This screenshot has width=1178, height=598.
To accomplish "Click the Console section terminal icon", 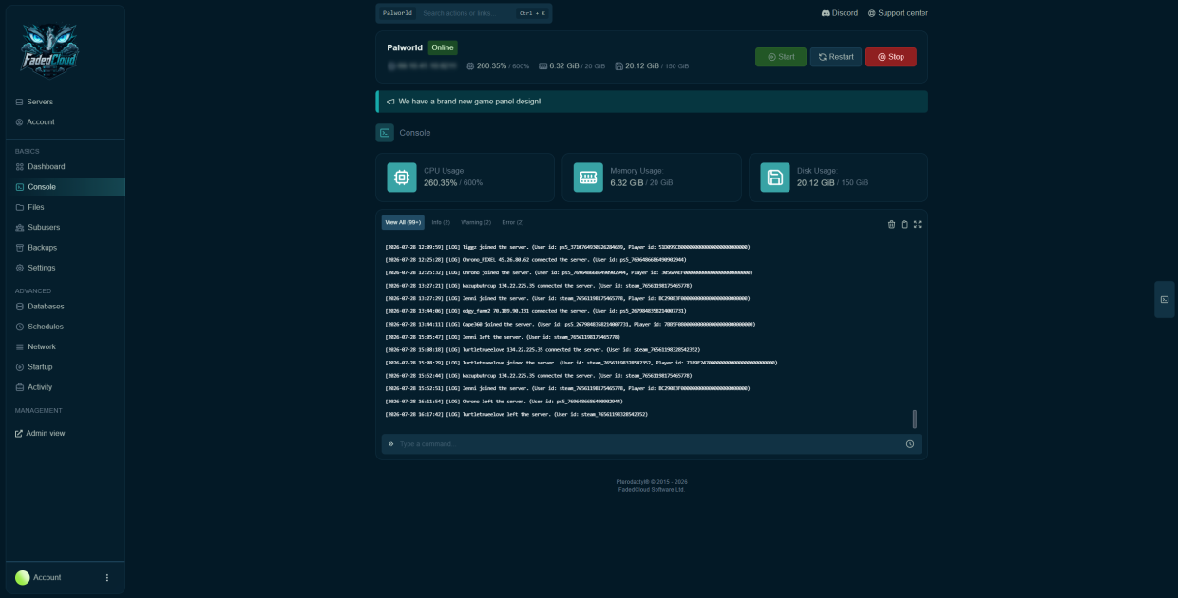I will pos(385,133).
